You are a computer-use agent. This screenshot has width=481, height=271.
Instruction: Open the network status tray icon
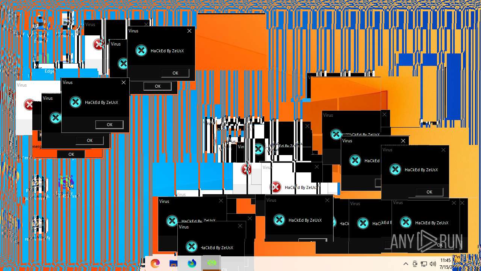pos(424,264)
